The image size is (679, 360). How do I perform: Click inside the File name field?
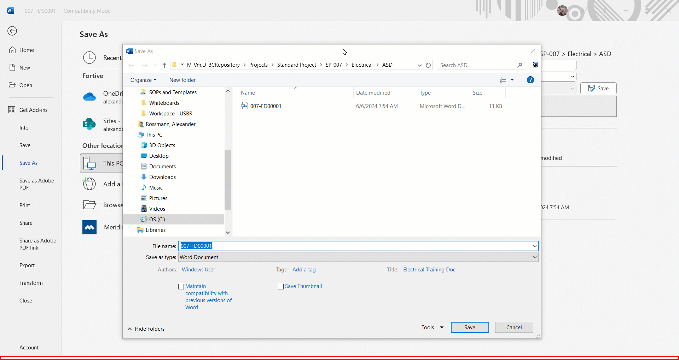pos(318,246)
